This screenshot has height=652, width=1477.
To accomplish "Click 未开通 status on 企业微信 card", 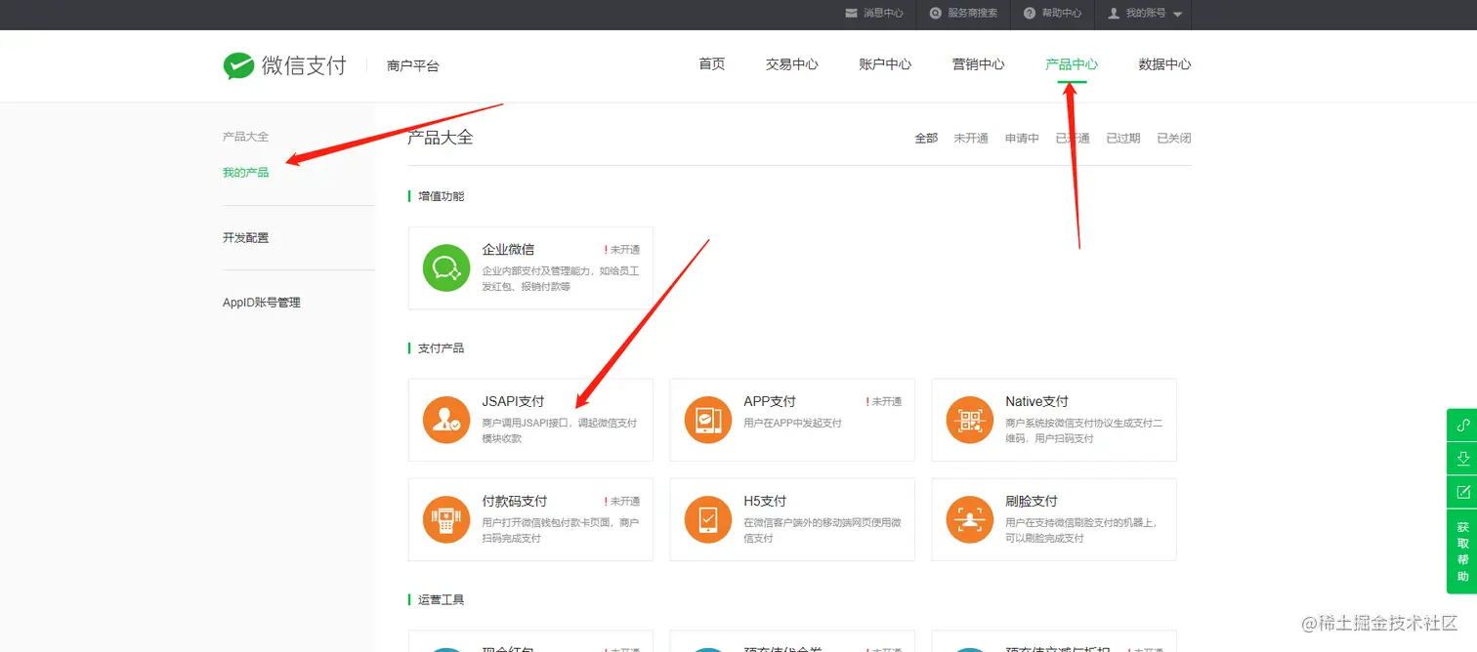I will [622, 250].
